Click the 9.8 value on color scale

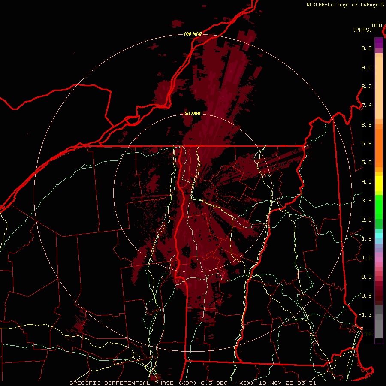coord(367,48)
